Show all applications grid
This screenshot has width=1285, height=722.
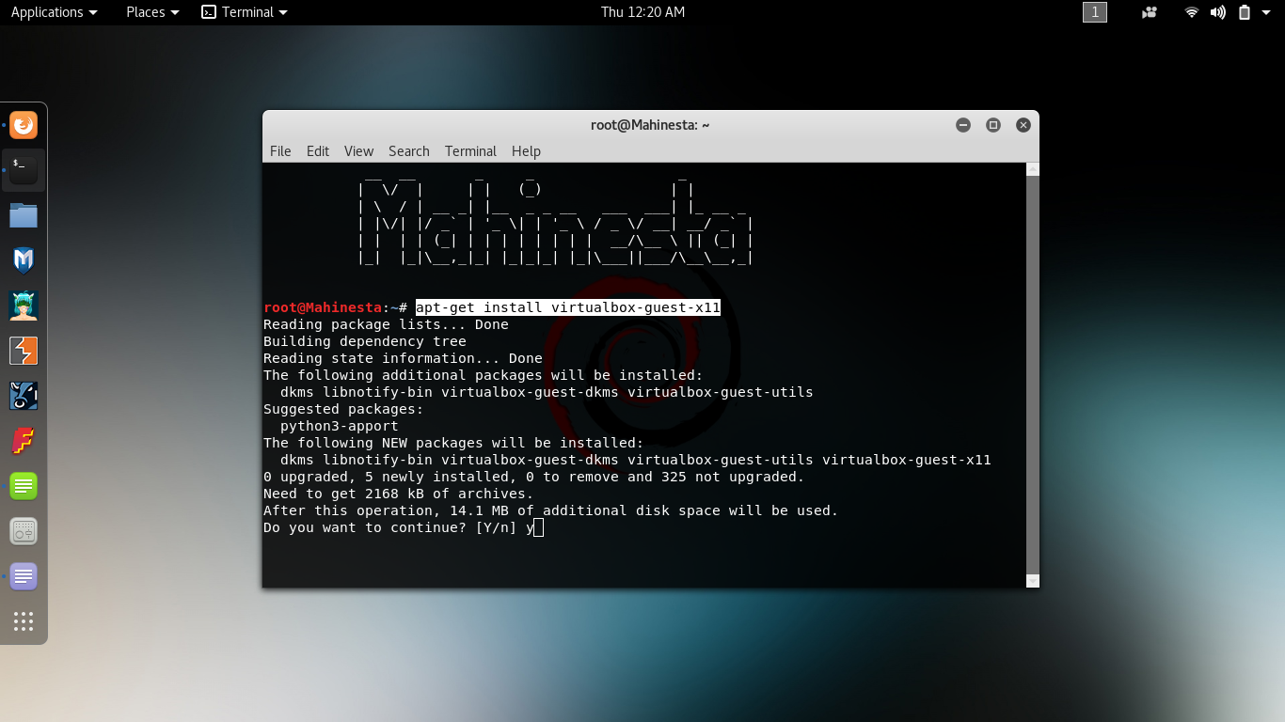pyautogui.click(x=24, y=621)
